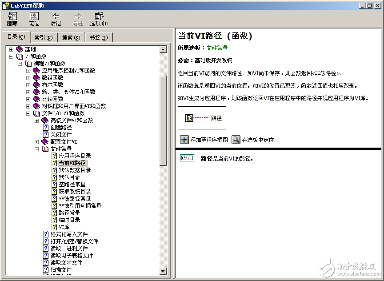
Task: Minimize the LabVIEW帮助 window
Action: [x=363, y=5]
